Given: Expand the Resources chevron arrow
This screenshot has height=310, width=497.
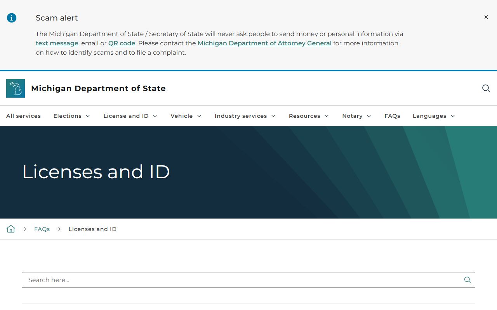Looking at the screenshot, I should (327, 116).
